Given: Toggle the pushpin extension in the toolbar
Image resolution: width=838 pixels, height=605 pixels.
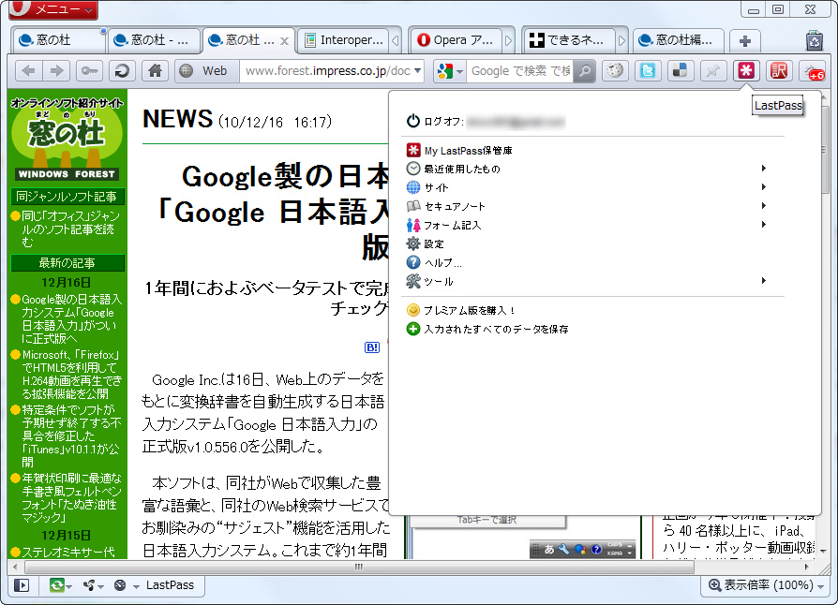Looking at the screenshot, I should pos(713,70).
